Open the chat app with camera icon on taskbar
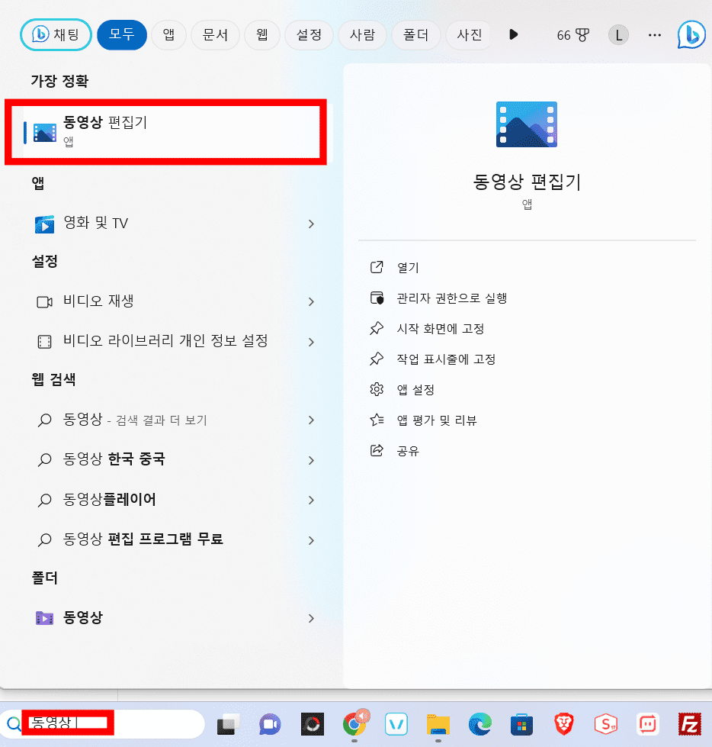 pyautogui.click(x=270, y=724)
